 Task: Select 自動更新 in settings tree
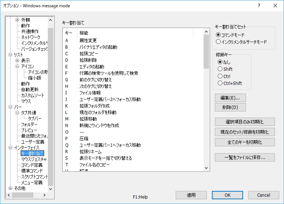[30, 89]
